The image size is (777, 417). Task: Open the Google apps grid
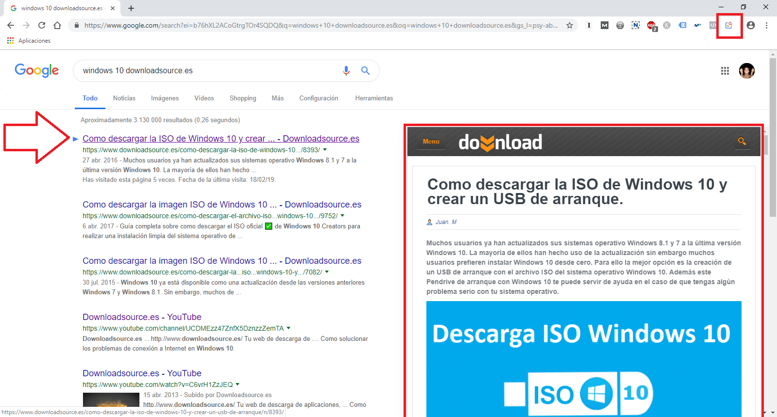[x=725, y=71]
